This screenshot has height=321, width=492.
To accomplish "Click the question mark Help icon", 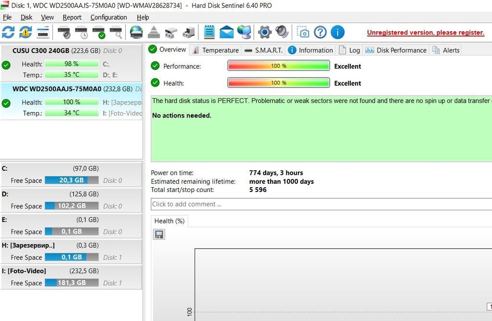I will tap(320, 32).
